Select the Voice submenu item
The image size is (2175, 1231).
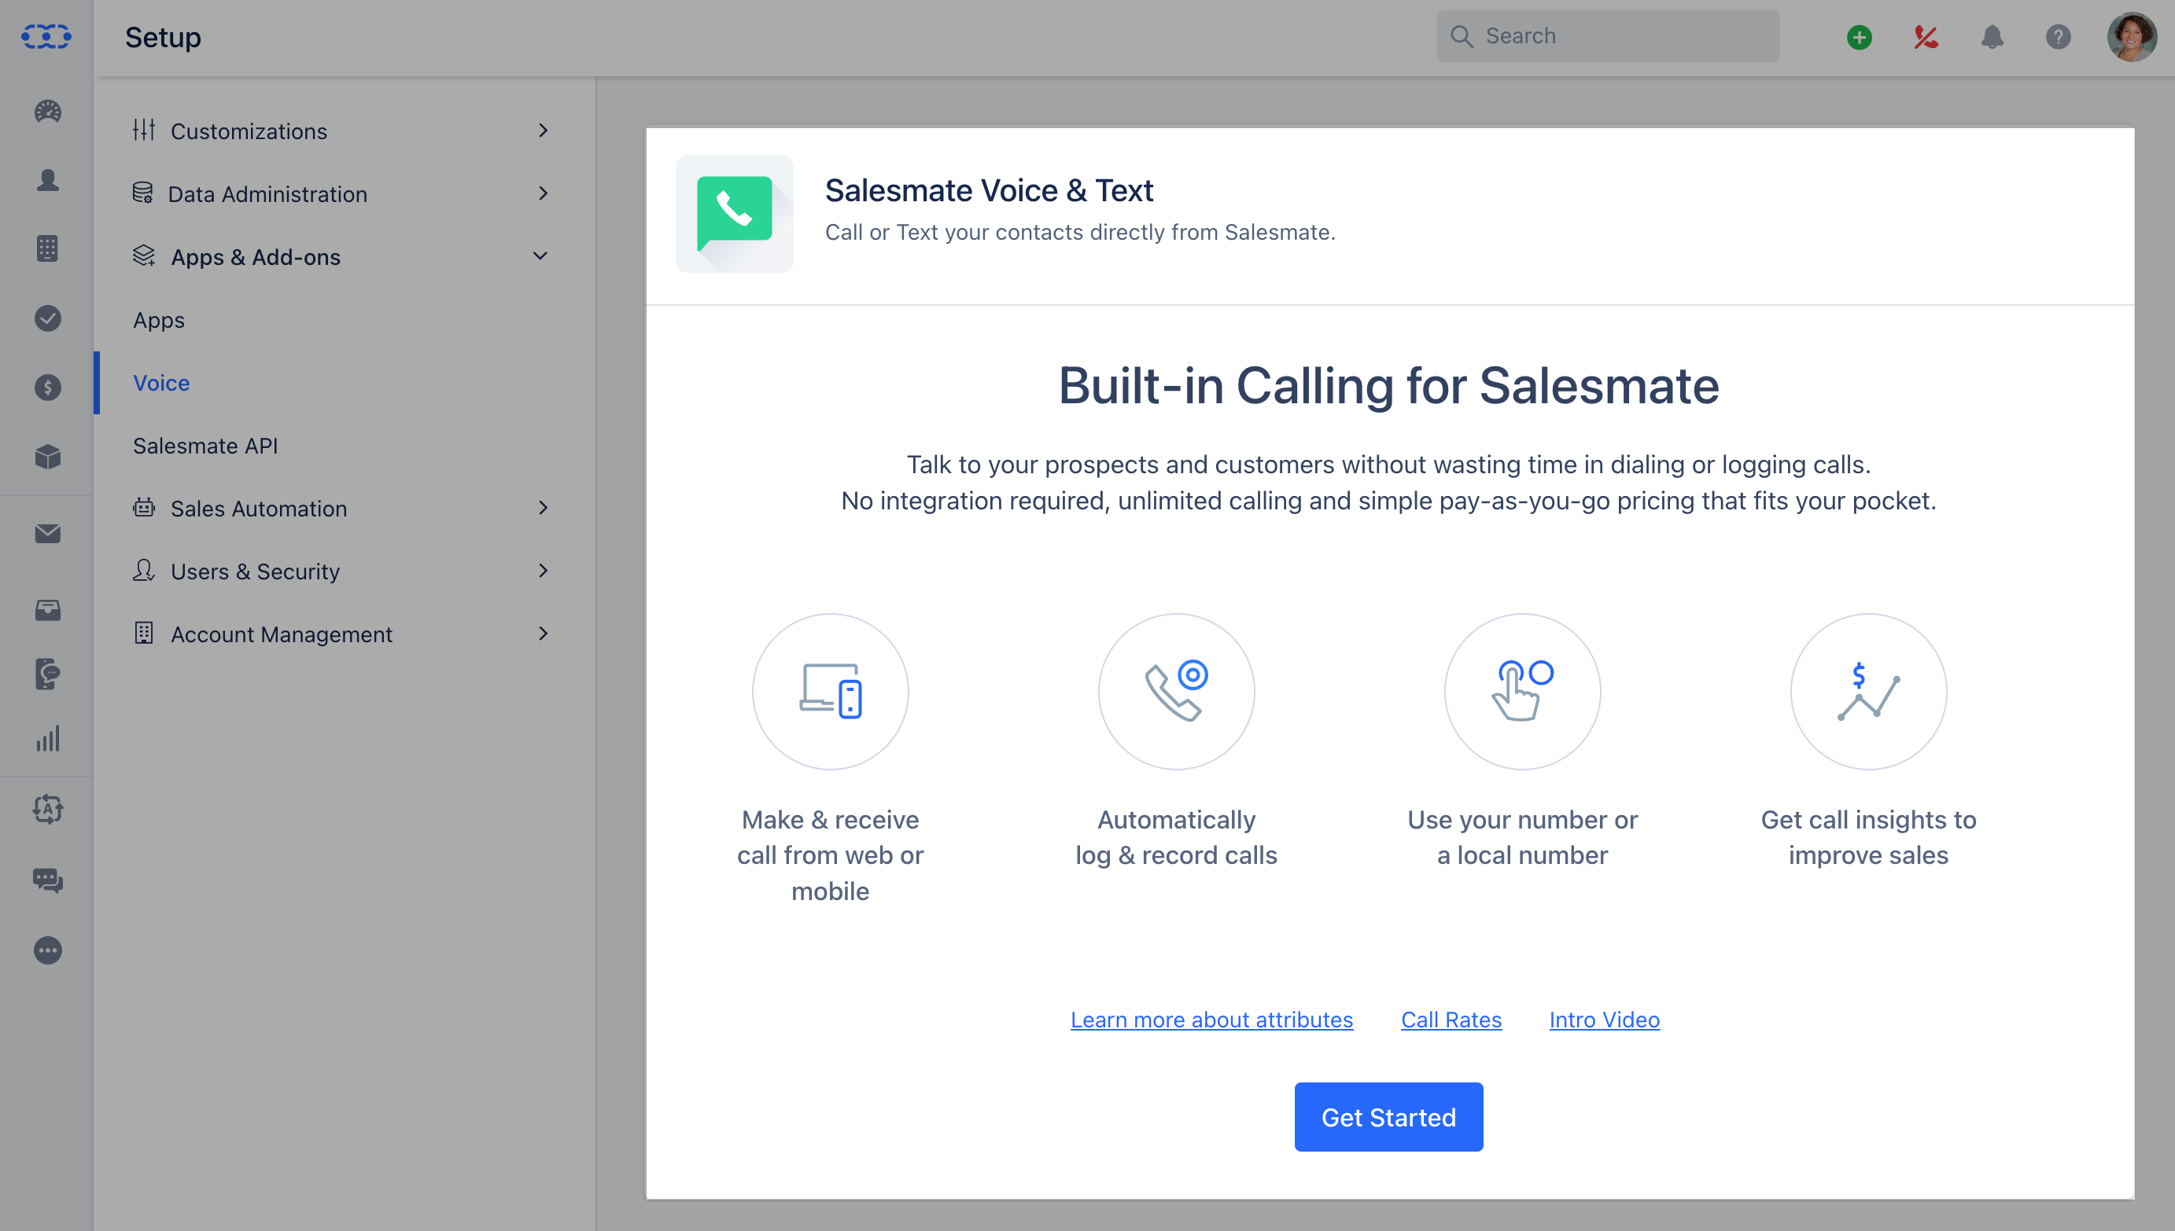(160, 383)
